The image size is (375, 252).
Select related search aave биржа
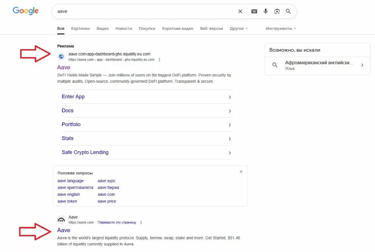[108, 188]
